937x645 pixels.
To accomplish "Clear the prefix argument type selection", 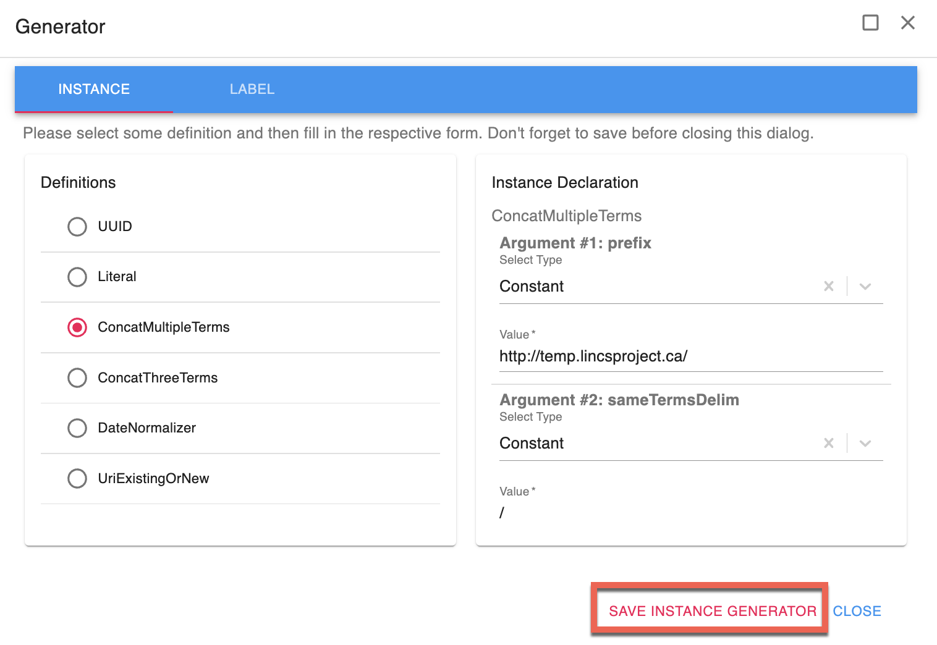I will [x=829, y=286].
